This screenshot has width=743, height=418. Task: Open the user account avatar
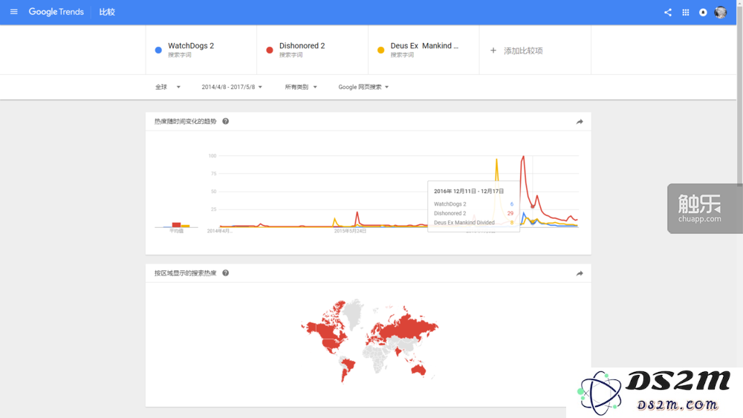pos(720,13)
